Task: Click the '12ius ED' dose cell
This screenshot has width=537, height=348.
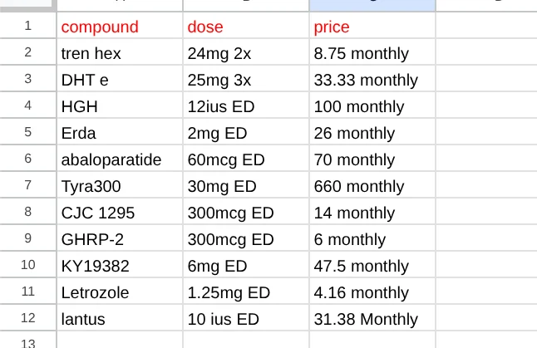Action: (246, 105)
